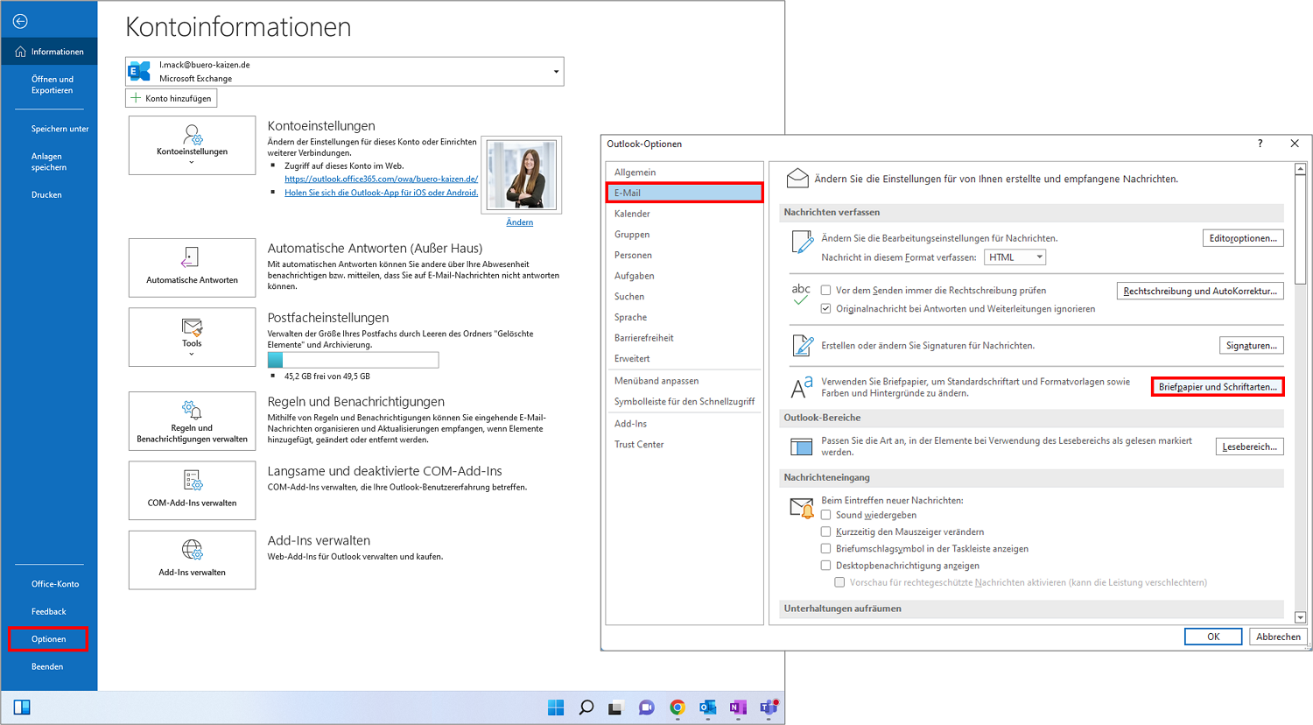
Task: Open the outlook.office365.com OWA link
Action: point(381,179)
